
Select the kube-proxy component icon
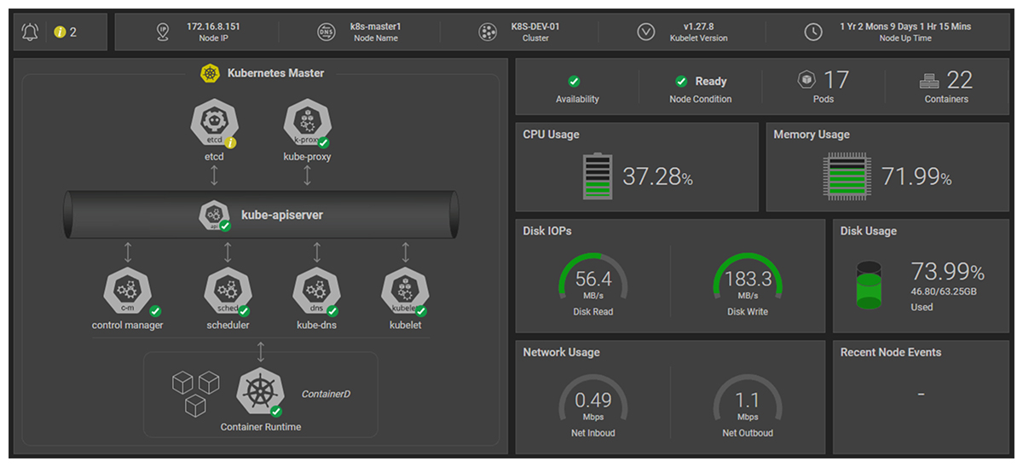[x=306, y=123]
